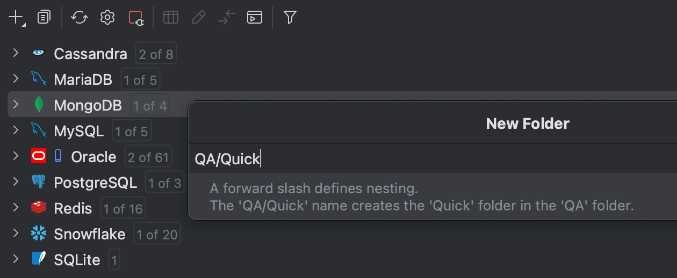677x278 pixels.
Task: Select the SQLite data source
Action: coord(77,260)
